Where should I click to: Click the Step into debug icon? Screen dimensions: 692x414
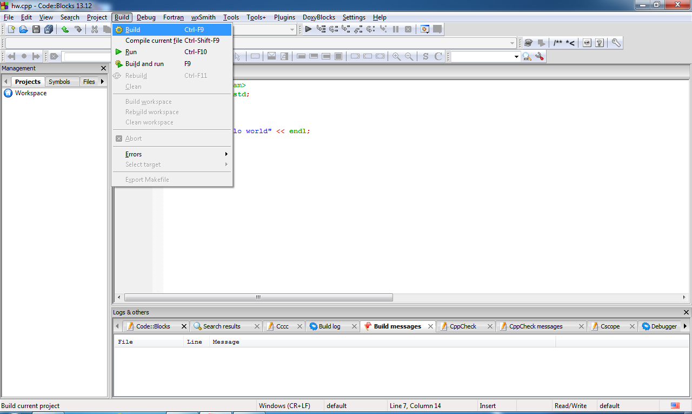click(x=346, y=29)
